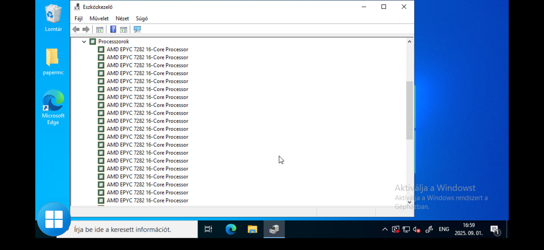Screen dimensions: 544x250
Task: Select the Microsoft Edge desktop shortcut
Action: (53, 107)
